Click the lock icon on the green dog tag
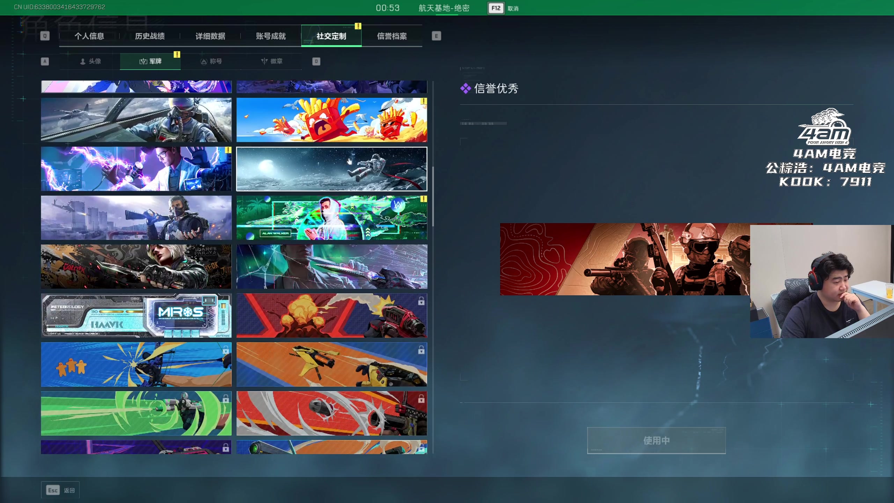This screenshot has height=503, width=894. (226, 399)
